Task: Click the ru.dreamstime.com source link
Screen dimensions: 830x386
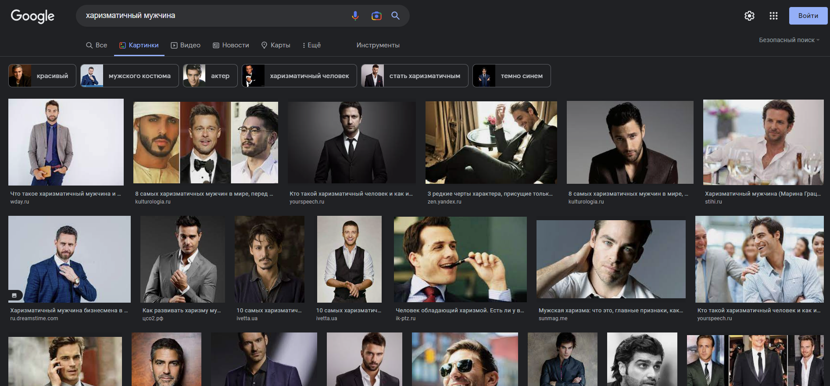Action: click(x=34, y=318)
